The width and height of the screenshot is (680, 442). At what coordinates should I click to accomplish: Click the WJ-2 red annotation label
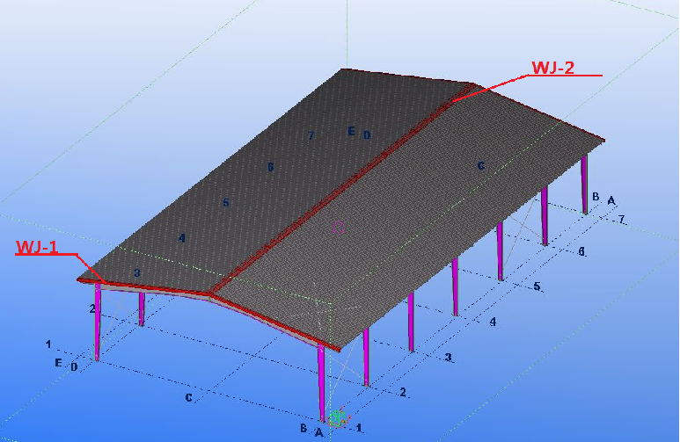(553, 68)
